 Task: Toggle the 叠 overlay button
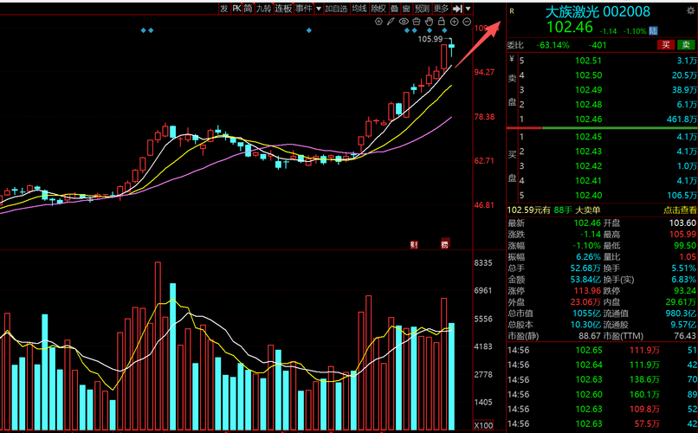coord(394,9)
